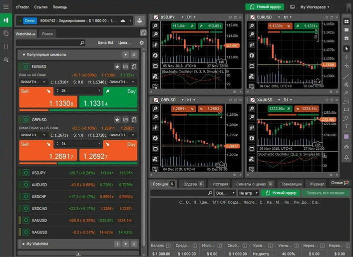Open the Demo account selector dropdown
The height and width of the screenshot is (257, 353).
[75, 20]
